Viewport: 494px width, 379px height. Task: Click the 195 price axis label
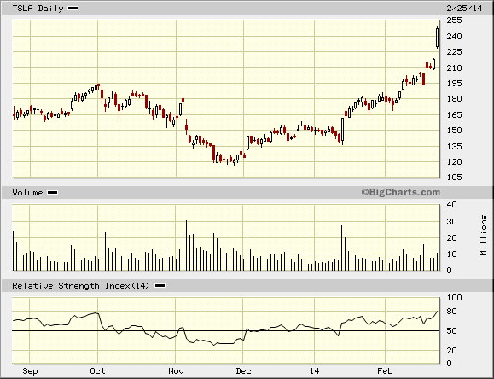(454, 84)
